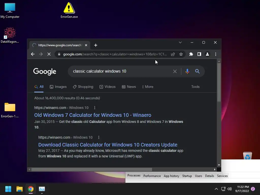Show hidden system tray icons
The width and height of the screenshot is (260, 195).
(216, 189)
